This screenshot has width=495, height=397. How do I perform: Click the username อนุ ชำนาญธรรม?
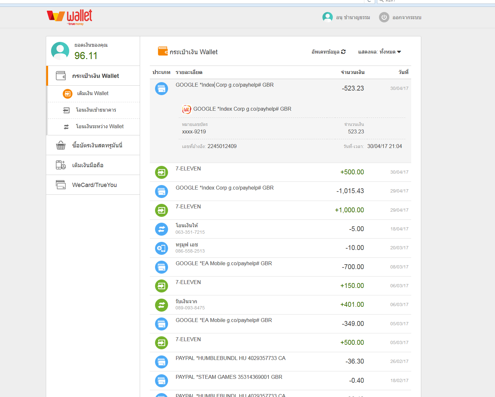353,18
